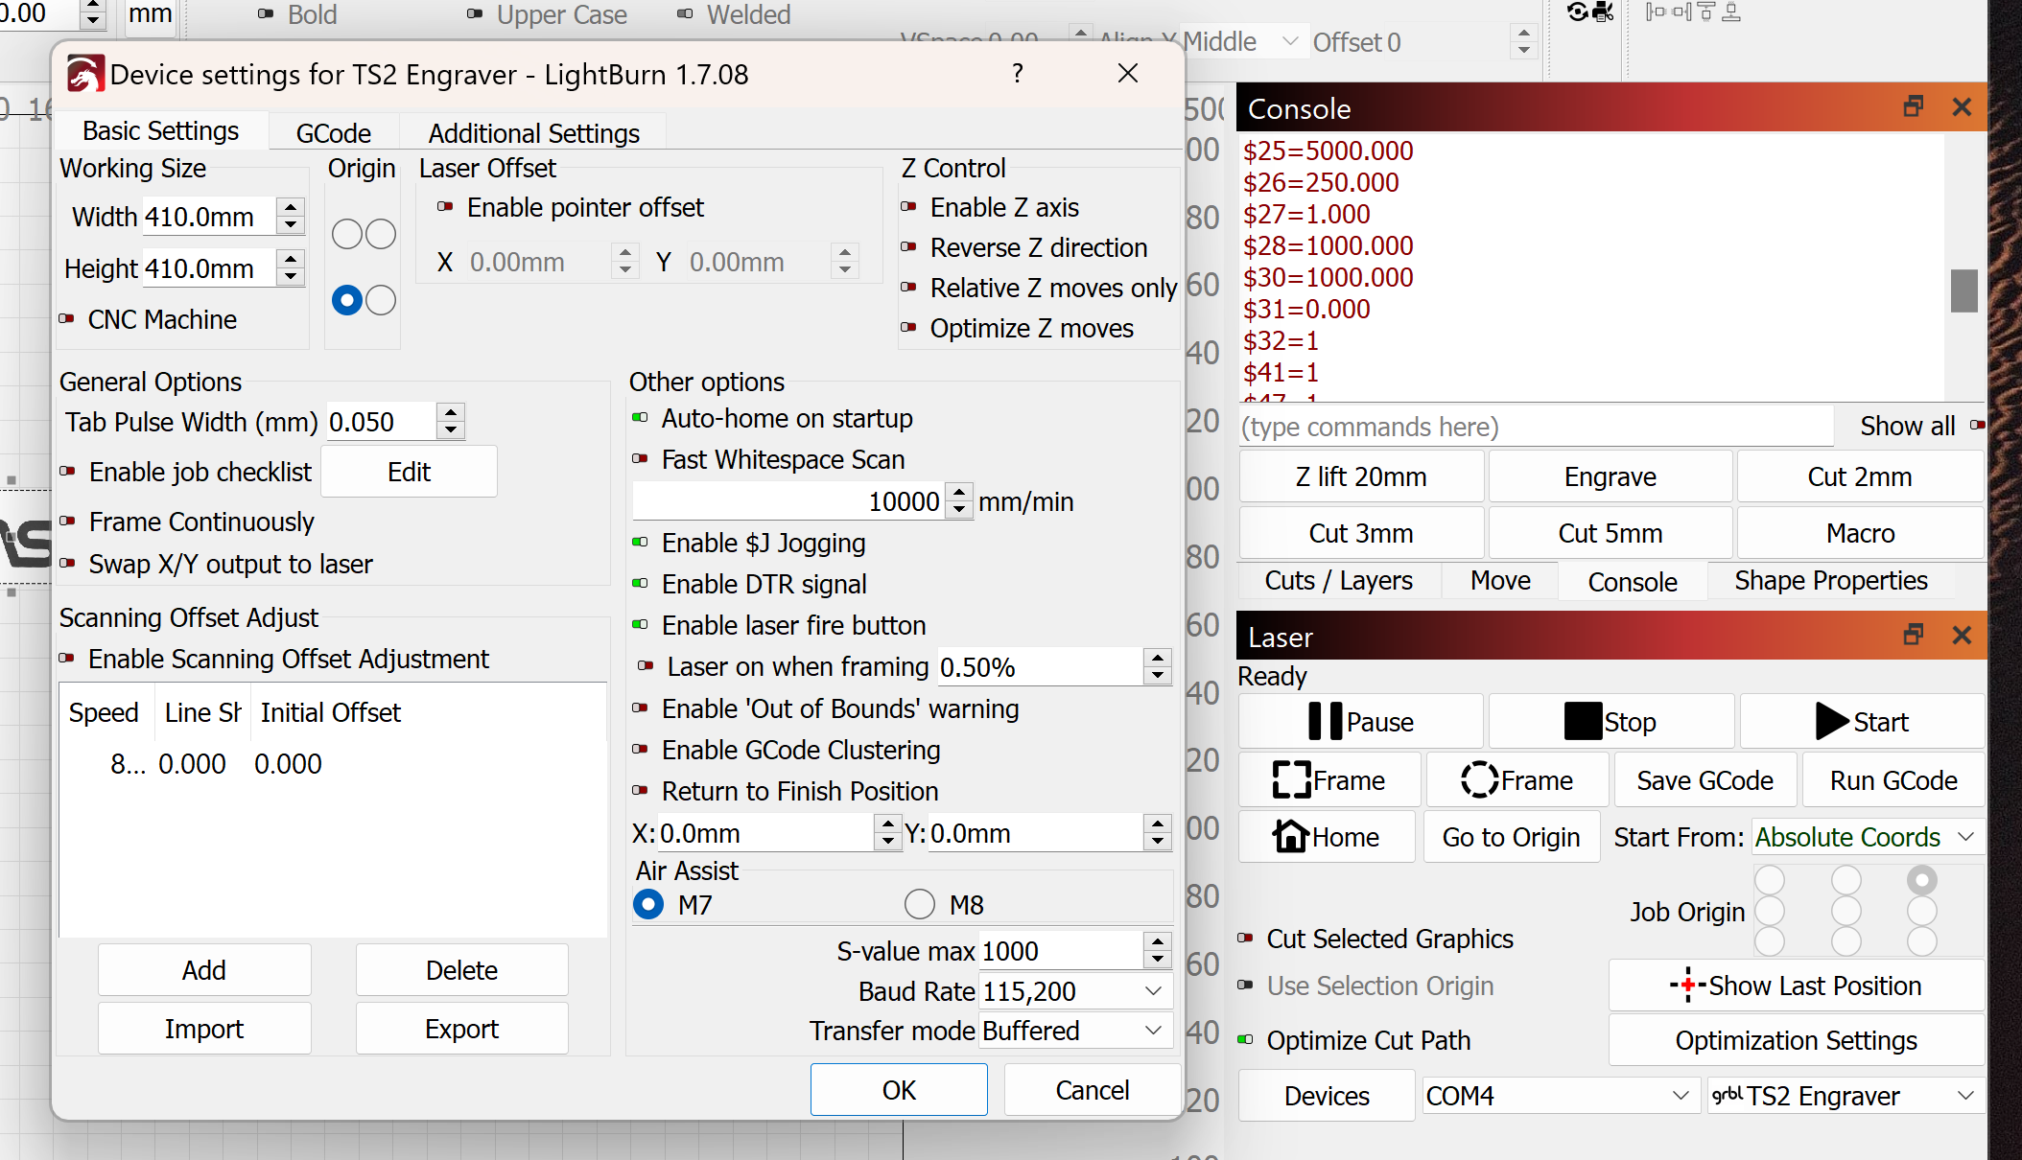This screenshot has width=2022, height=1160.
Task: Close the Device settings dialog with X
Action: [x=1128, y=74]
